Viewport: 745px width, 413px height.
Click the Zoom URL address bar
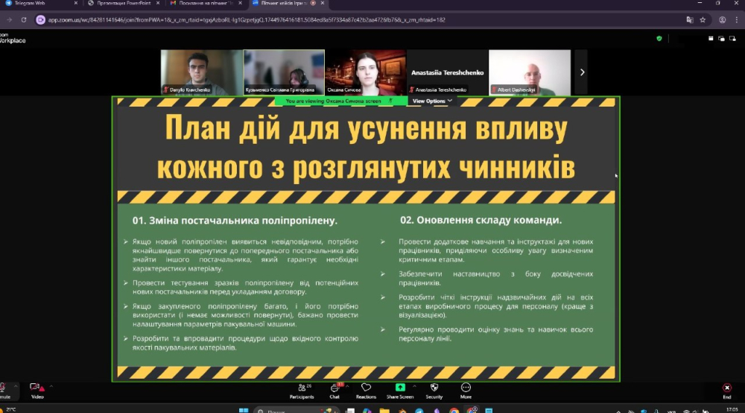point(298,19)
